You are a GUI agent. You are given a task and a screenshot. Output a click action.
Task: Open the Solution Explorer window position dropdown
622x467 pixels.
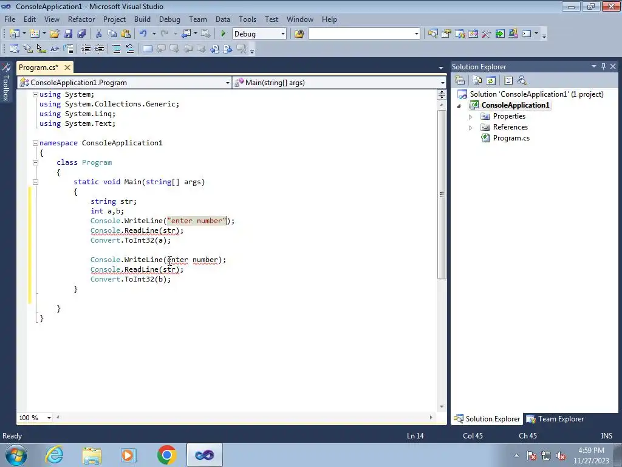(594, 66)
